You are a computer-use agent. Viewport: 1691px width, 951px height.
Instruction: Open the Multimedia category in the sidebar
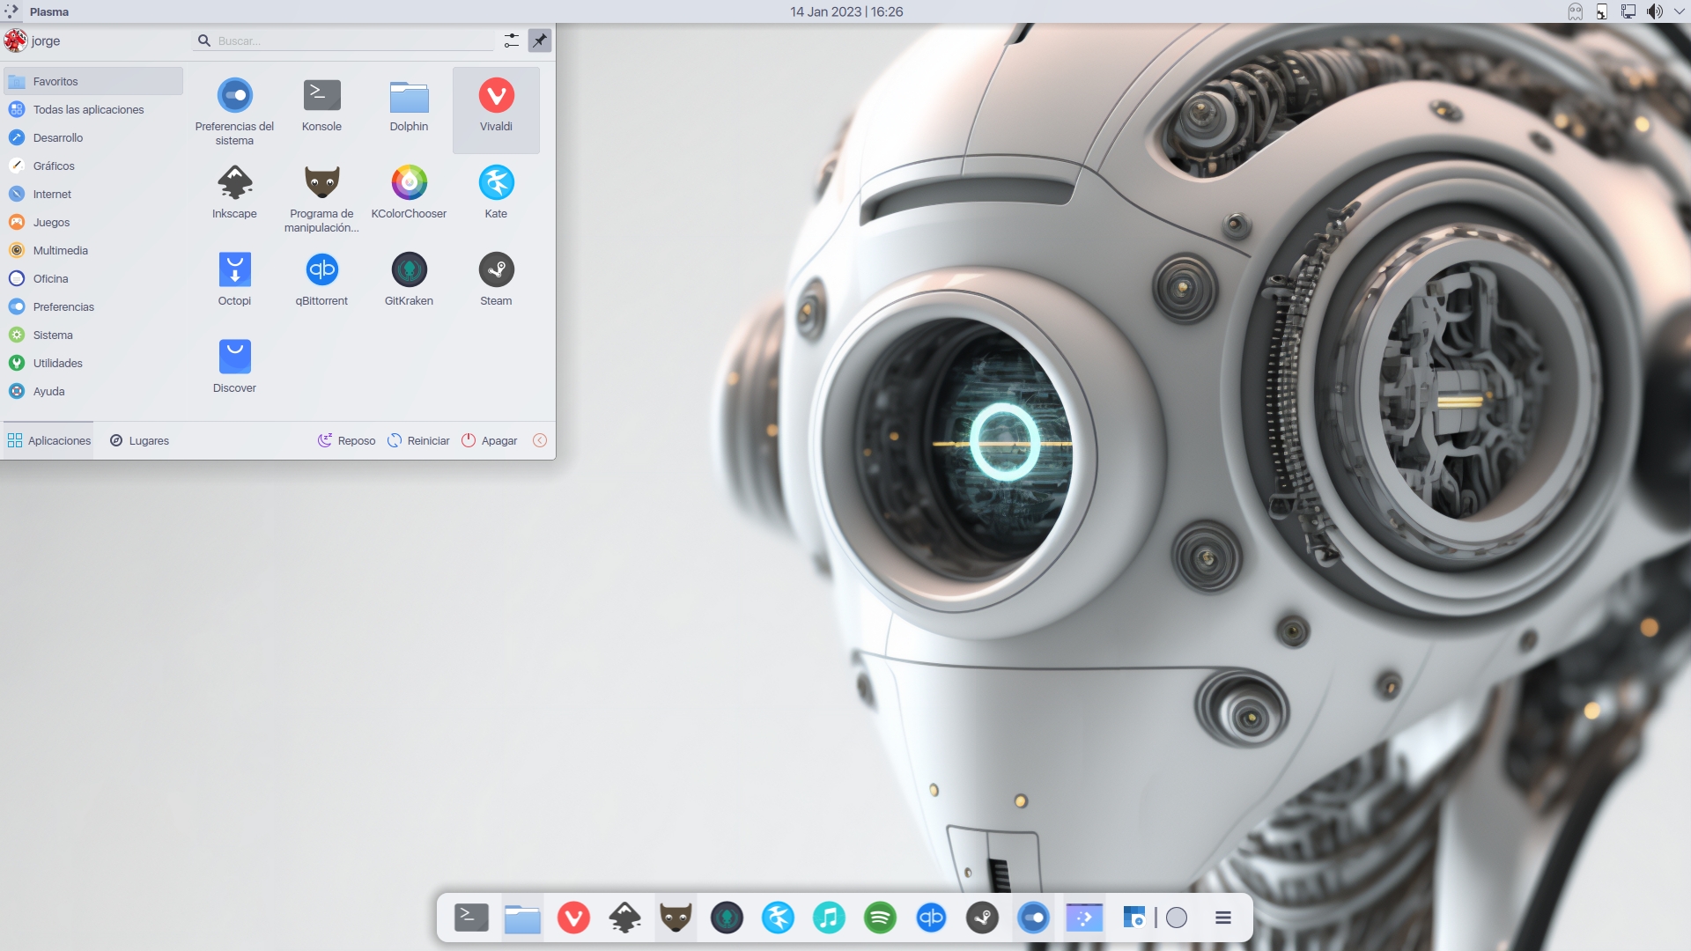(x=60, y=250)
